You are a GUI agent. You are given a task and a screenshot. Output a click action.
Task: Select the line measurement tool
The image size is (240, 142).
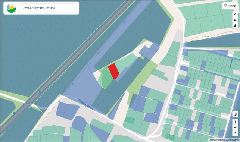(235, 14)
